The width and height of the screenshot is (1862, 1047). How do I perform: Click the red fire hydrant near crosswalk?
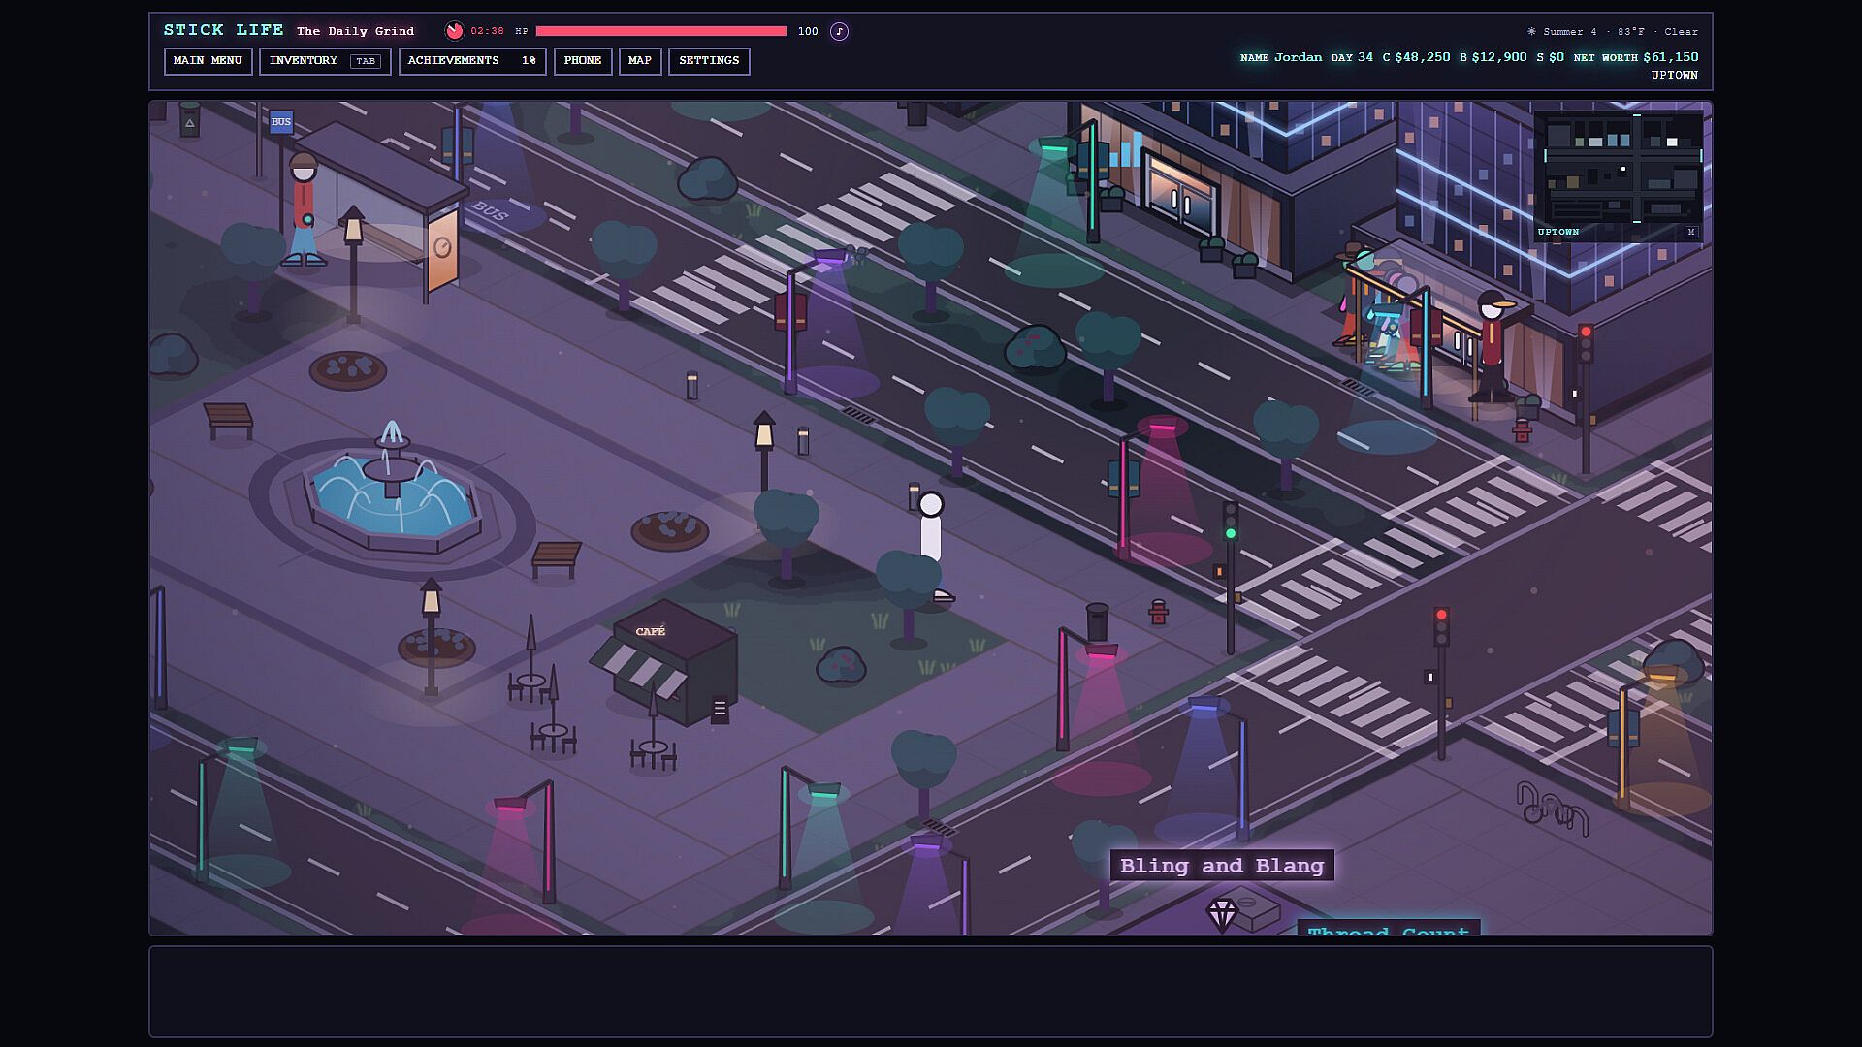[1159, 612]
